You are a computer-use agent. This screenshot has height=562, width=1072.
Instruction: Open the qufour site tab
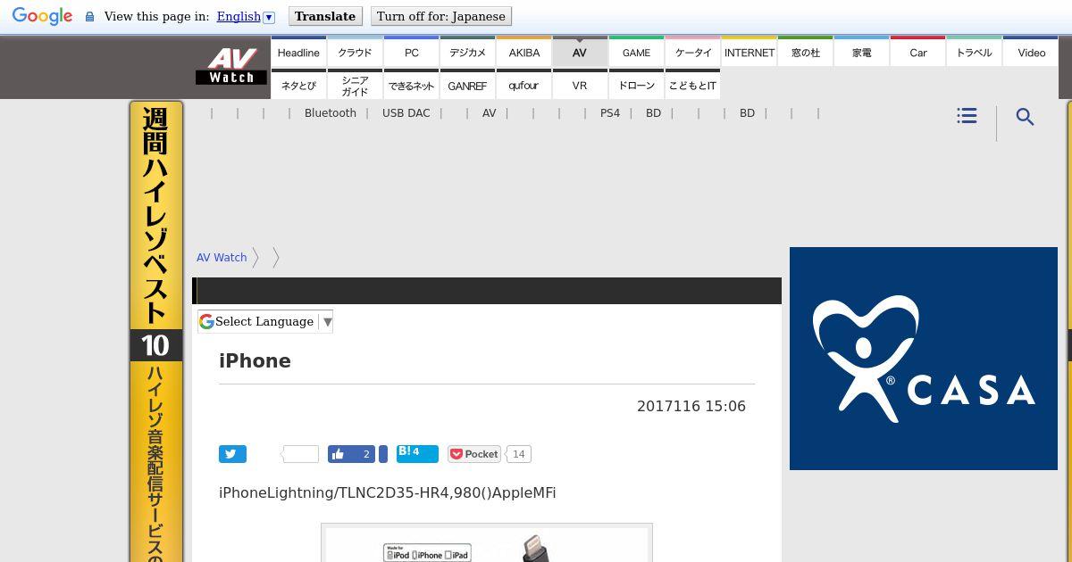pyautogui.click(x=523, y=86)
